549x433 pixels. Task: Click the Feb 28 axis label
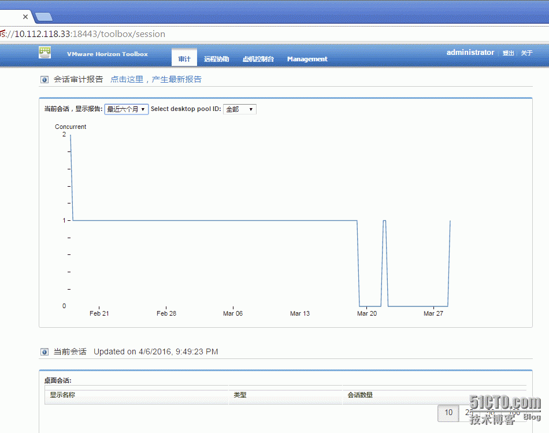[166, 313]
